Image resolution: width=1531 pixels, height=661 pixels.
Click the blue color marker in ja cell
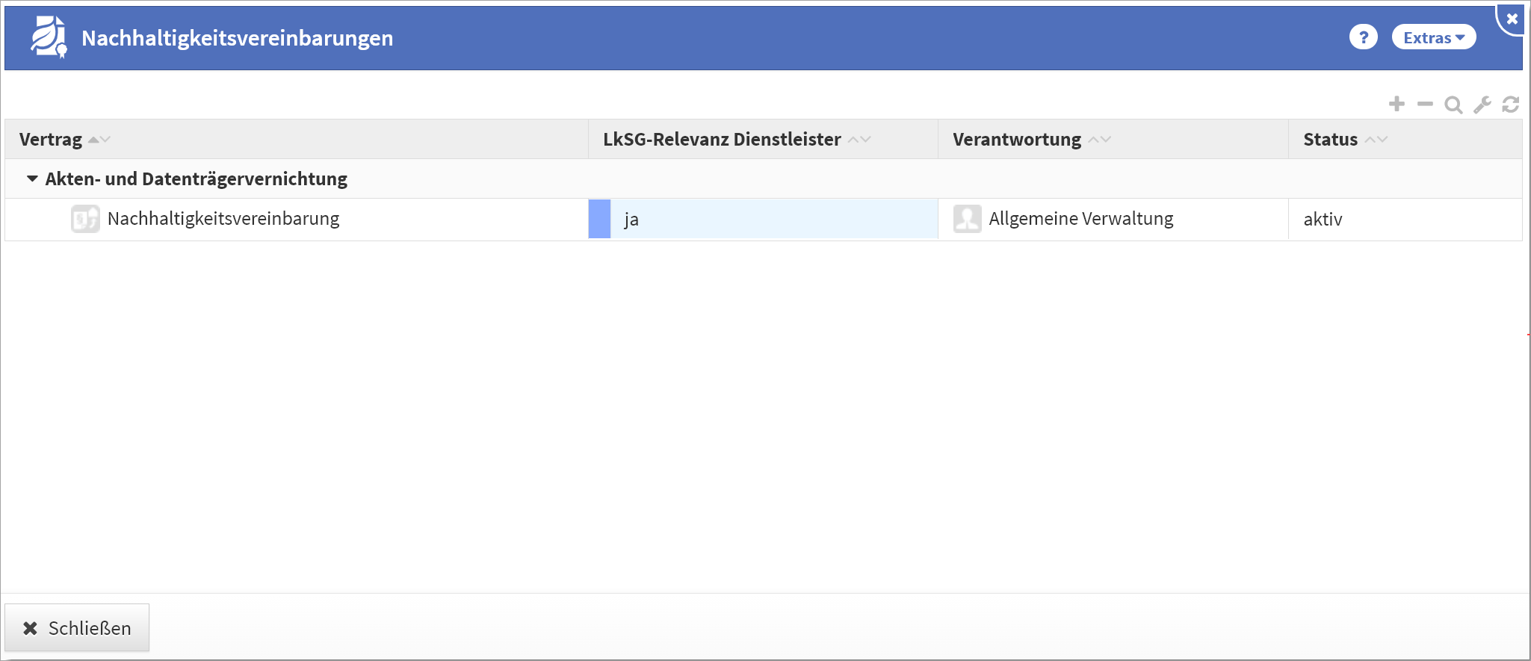tap(599, 219)
